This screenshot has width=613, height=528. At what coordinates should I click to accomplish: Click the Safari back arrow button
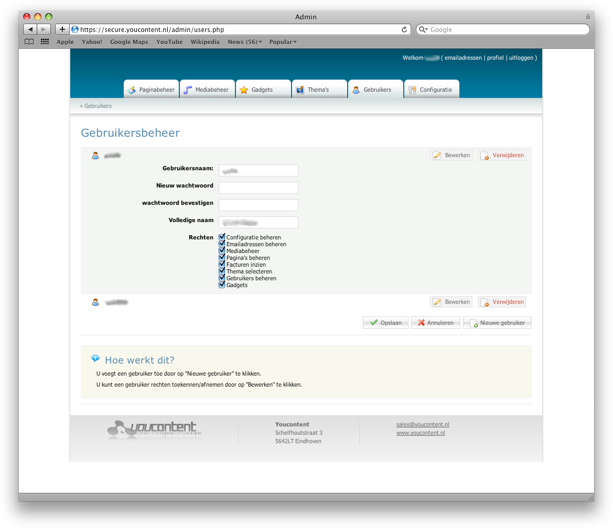[30, 30]
